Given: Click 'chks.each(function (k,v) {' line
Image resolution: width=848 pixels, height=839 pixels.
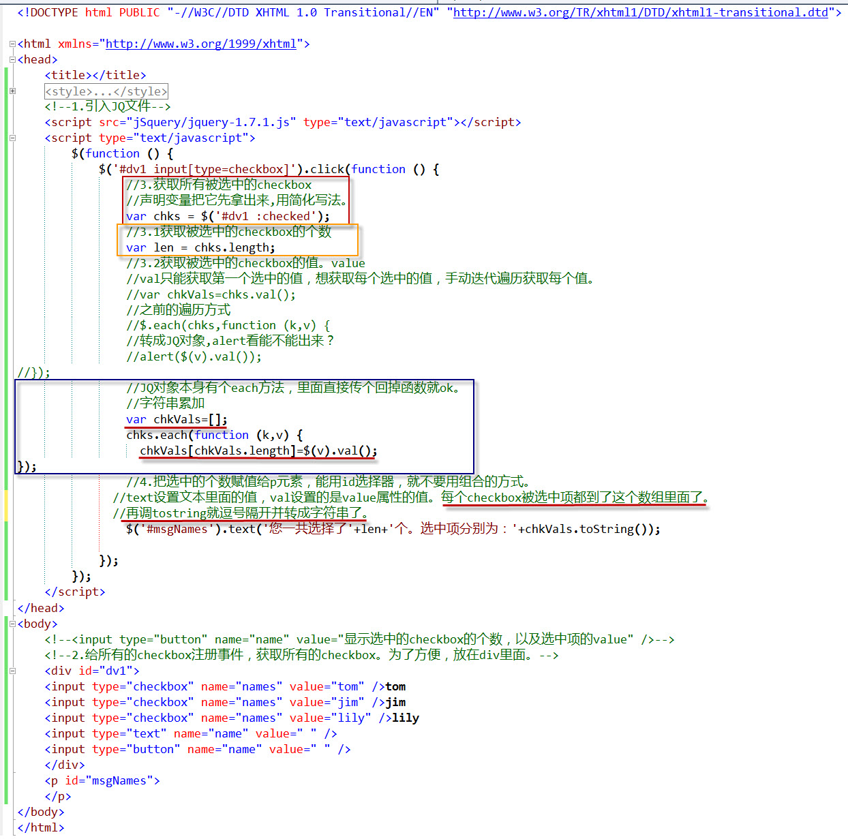Looking at the screenshot, I should pos(215,435).
